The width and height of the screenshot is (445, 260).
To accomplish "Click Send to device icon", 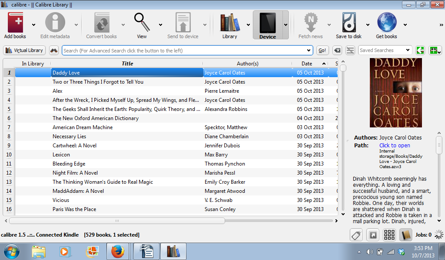I will tap(183, 23).
